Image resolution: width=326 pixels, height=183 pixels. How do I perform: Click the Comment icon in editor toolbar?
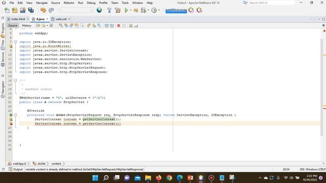[131, 25]
